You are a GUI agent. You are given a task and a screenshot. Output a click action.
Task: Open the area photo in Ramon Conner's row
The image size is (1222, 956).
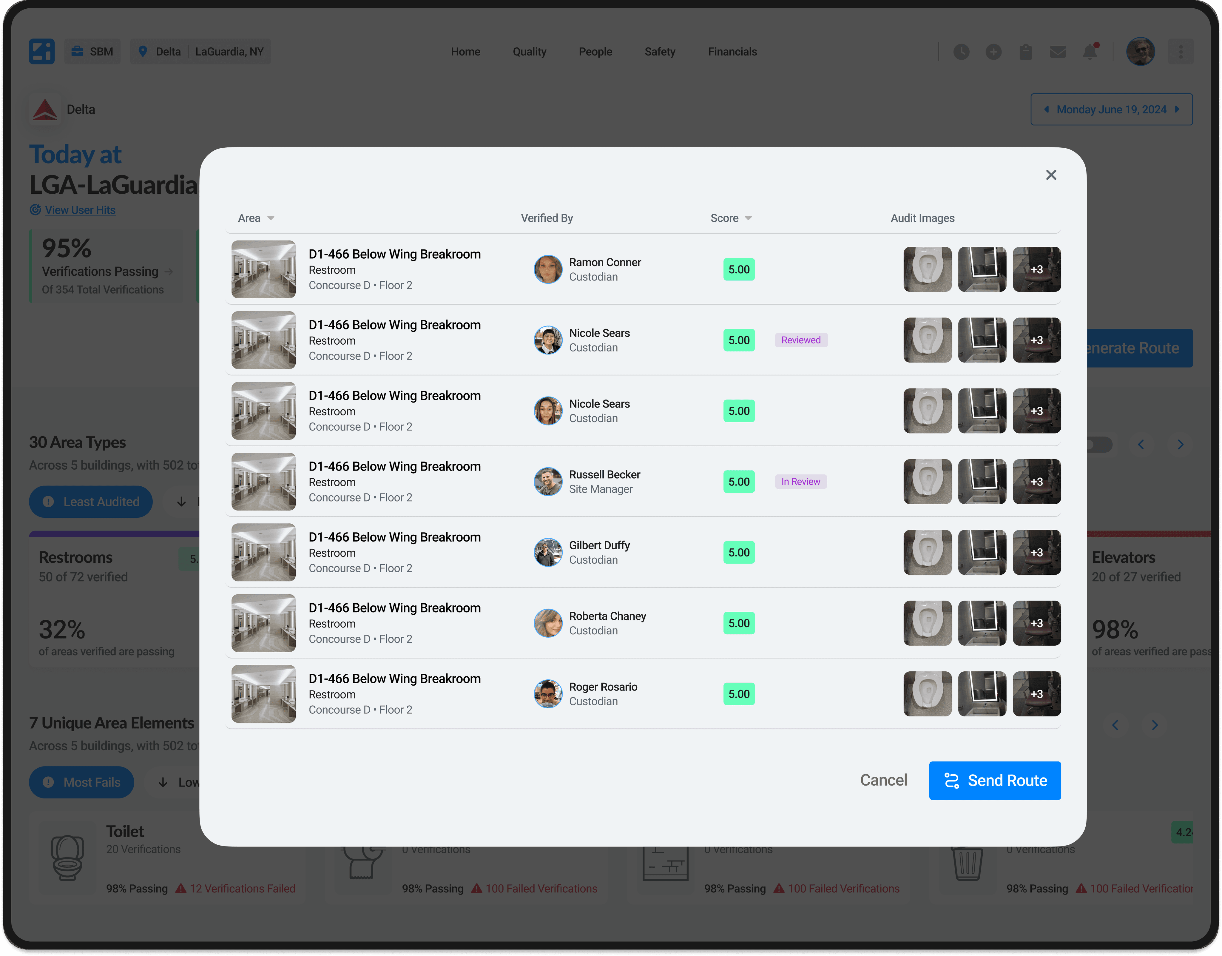click(x=263, y=269)
